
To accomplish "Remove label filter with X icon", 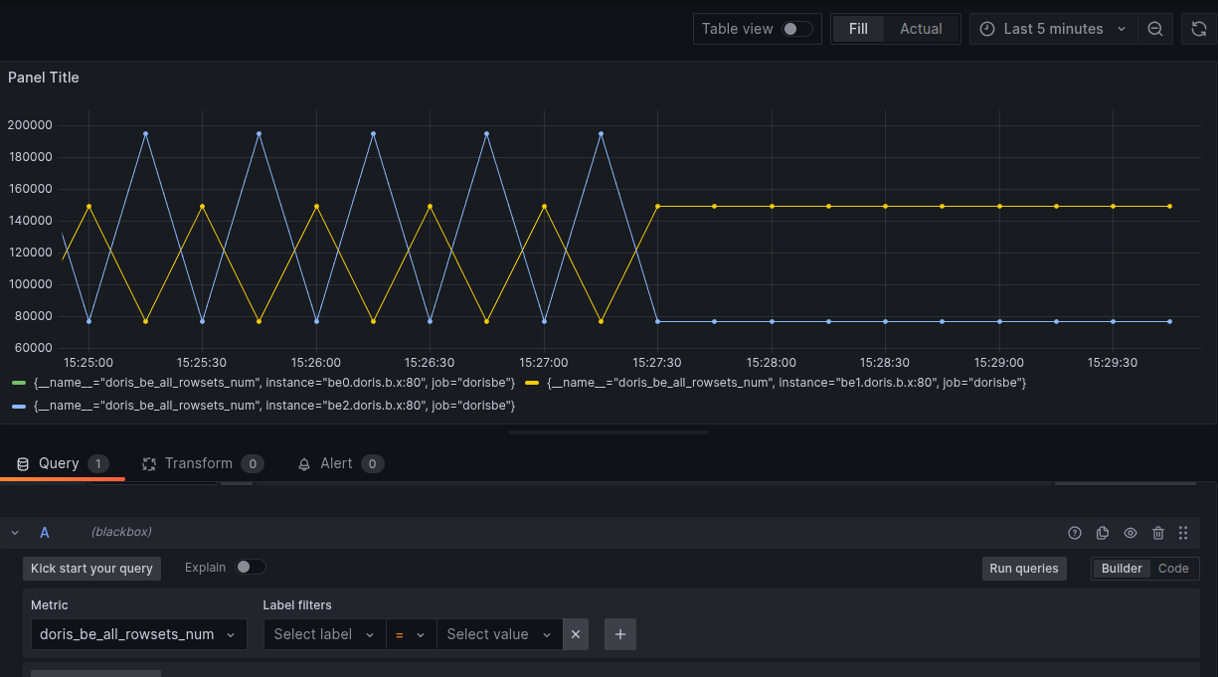I will tap(576, 634).
